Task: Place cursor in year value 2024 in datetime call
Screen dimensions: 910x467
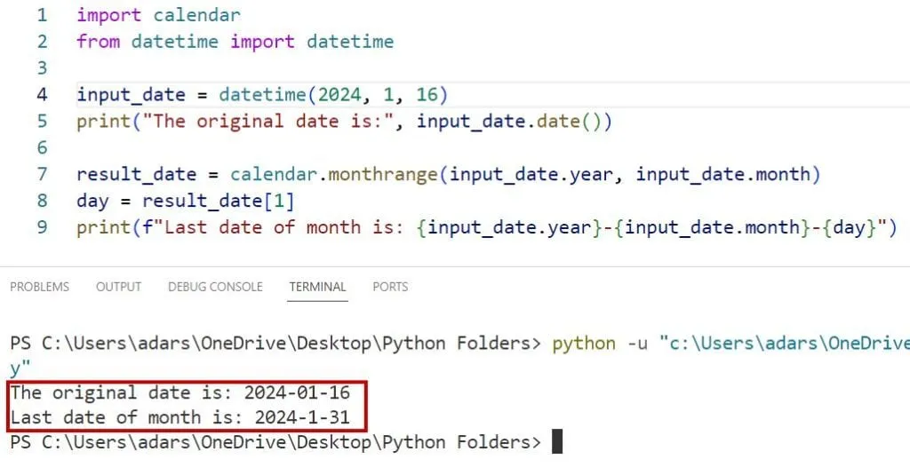Action: pos(339,95)
